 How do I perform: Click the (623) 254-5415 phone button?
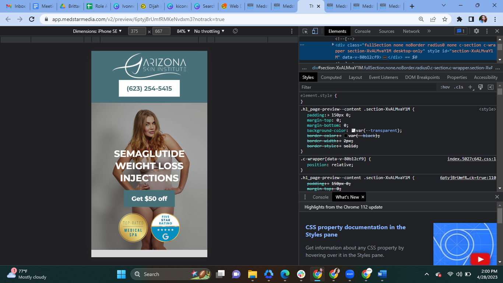[149, 88]
